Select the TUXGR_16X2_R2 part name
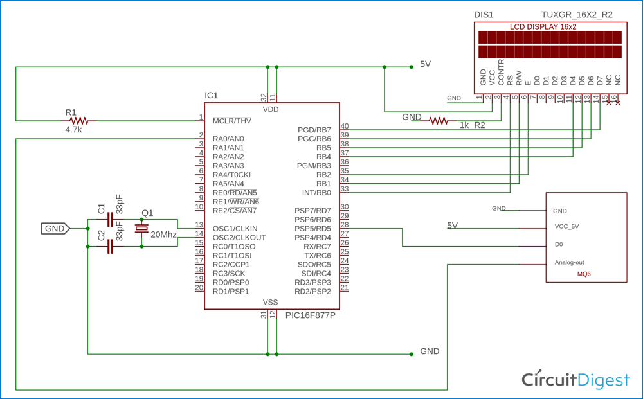This screenshot has width=643, height=399. click(574, 13)
